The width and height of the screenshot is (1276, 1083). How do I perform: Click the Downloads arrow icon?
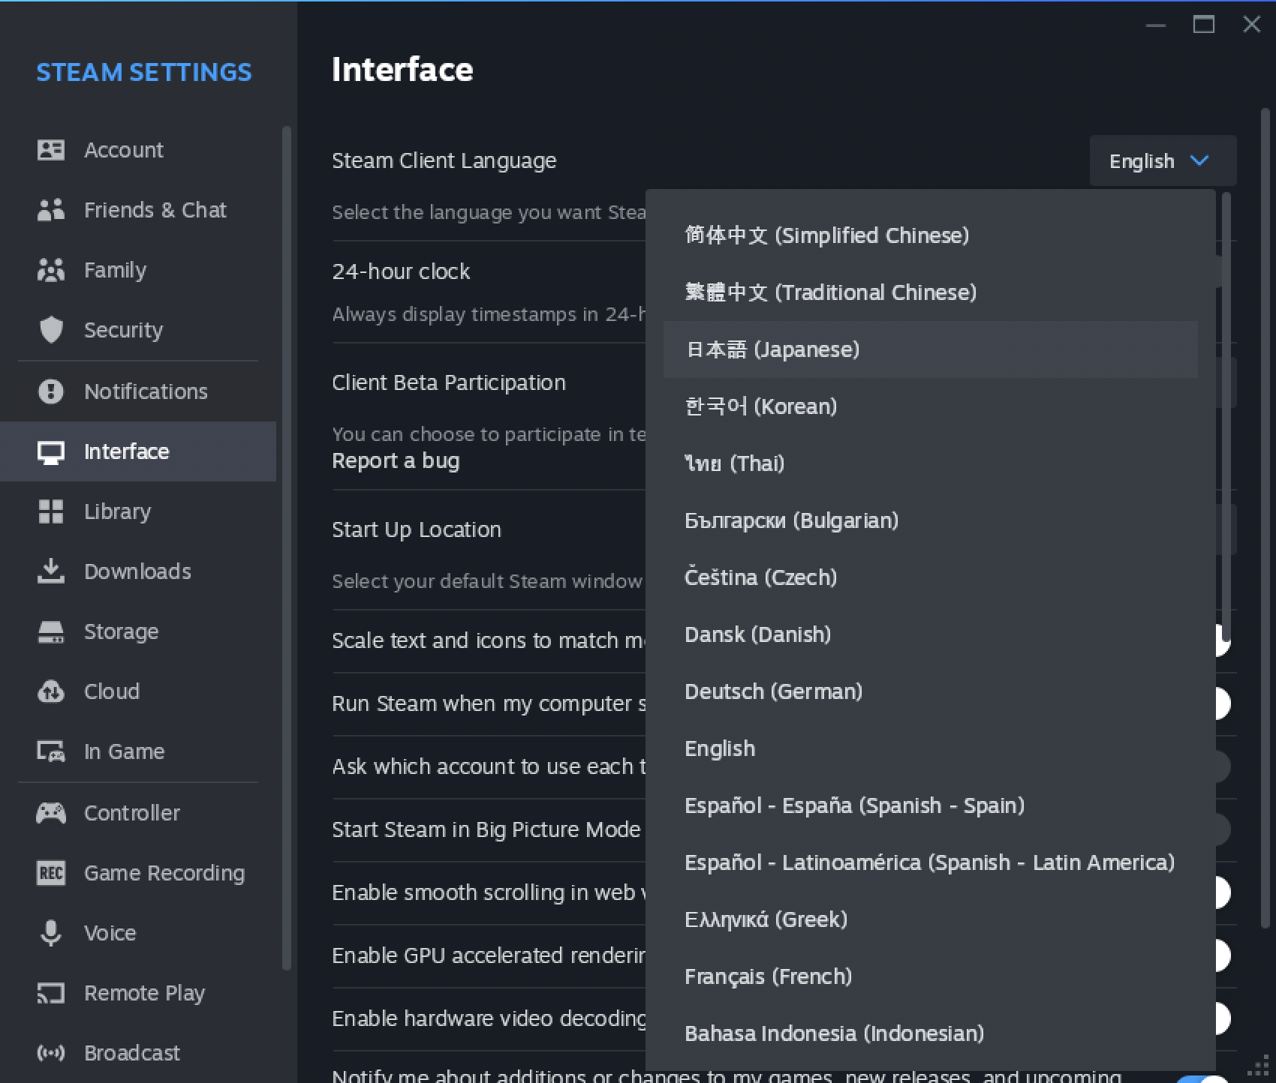click(51, 571)
